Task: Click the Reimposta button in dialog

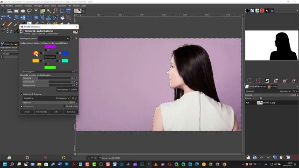Action: coord(42,112)
